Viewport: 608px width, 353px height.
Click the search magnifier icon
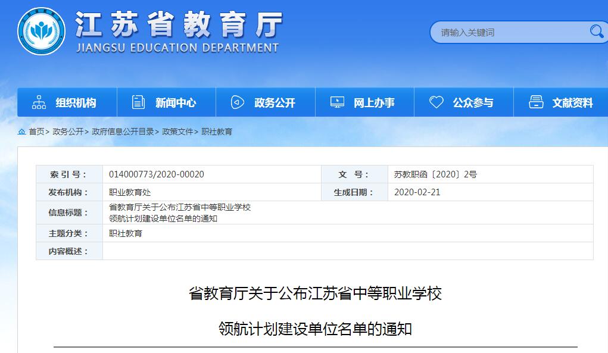(x=596, y=32)
